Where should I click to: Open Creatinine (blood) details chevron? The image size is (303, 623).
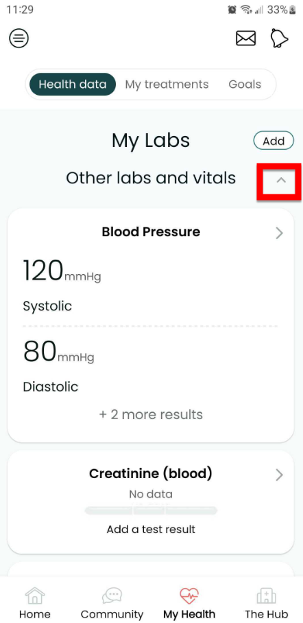[280, 475]
